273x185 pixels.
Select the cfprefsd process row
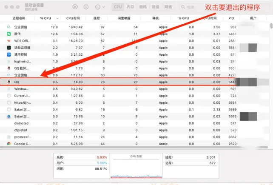click(x=134, y=130)
